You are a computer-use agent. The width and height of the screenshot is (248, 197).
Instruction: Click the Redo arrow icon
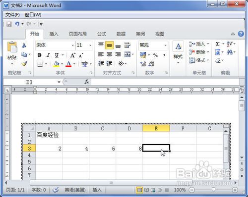(x=29, y=24)
